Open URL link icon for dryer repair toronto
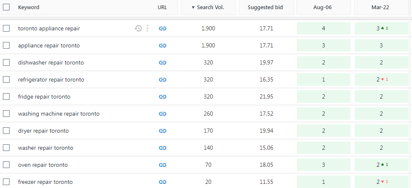The width and height of the screenshot is (412, 188). pos(163,131)
